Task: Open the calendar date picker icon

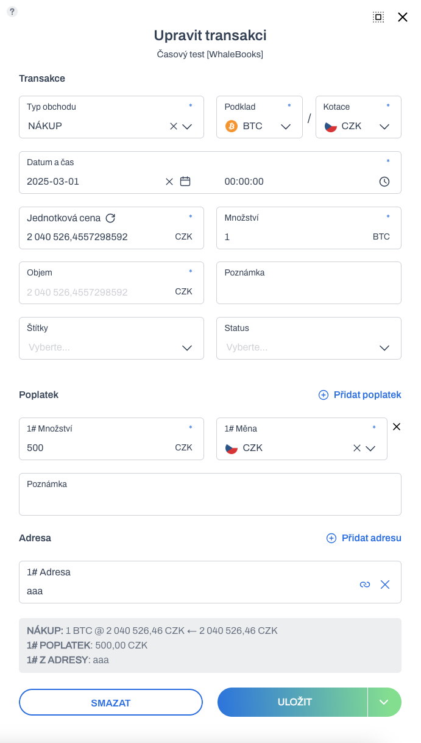Action: click(185, 181)
